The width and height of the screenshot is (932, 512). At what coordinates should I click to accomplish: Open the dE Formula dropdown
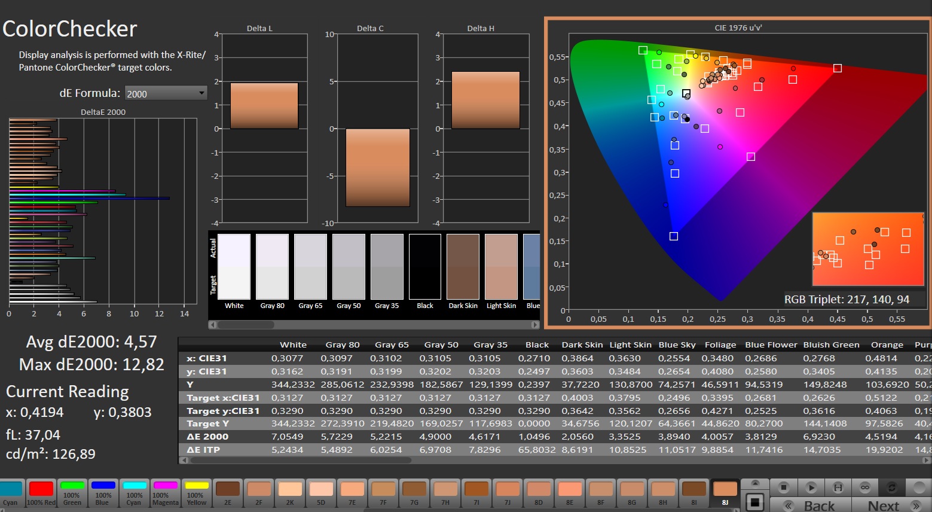tap(166, 93)
